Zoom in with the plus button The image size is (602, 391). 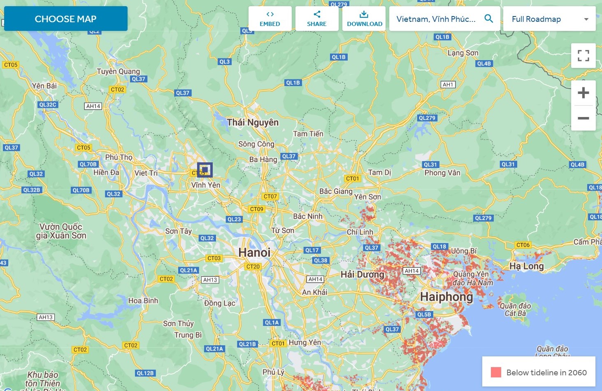583,93
